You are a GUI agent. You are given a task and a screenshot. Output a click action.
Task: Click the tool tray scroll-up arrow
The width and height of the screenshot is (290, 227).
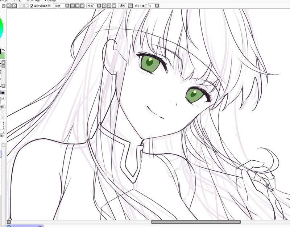coord(4,62)
